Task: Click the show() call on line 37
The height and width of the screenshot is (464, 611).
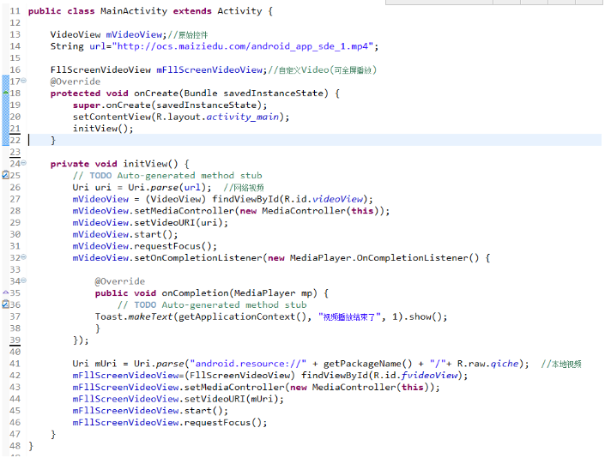Action: pos(426,316)
